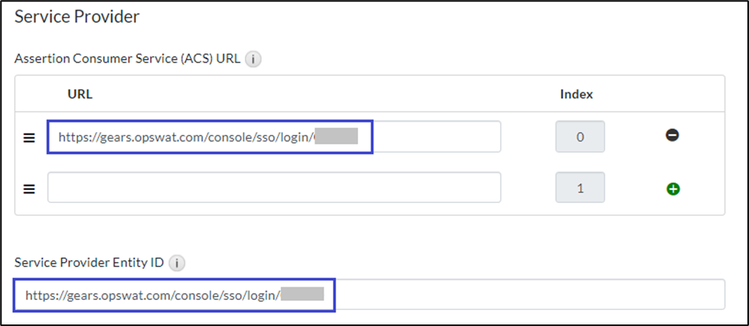
Task: Click the Service Provider section heading
Action: [77, 17]
